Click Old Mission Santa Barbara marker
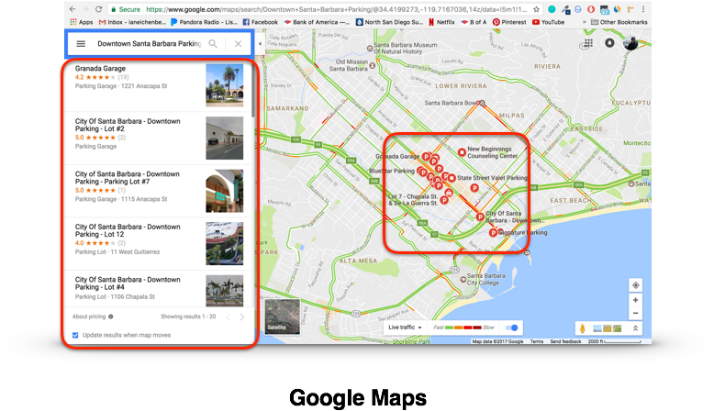Viewport: 714px width, 411px height. tap(372, 65)
